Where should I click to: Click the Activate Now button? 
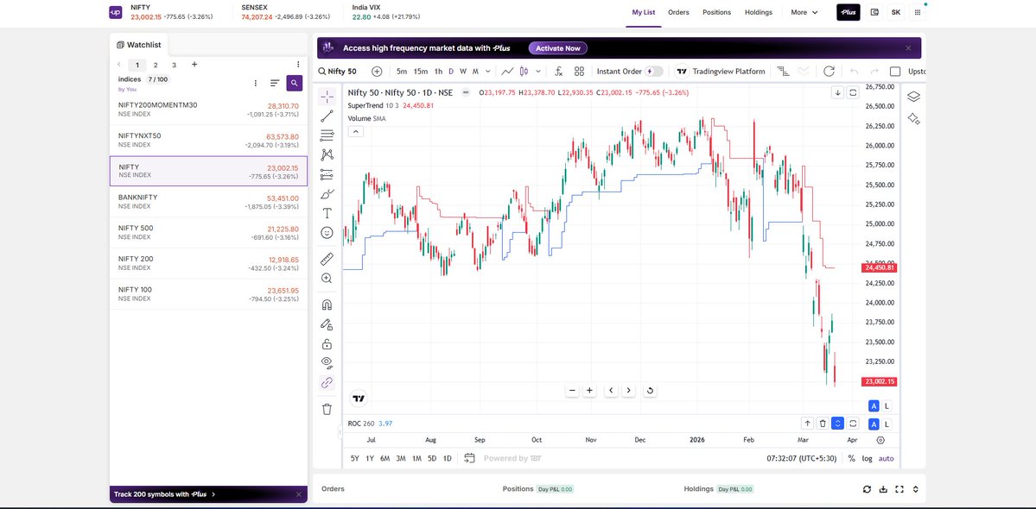[557, 48]
